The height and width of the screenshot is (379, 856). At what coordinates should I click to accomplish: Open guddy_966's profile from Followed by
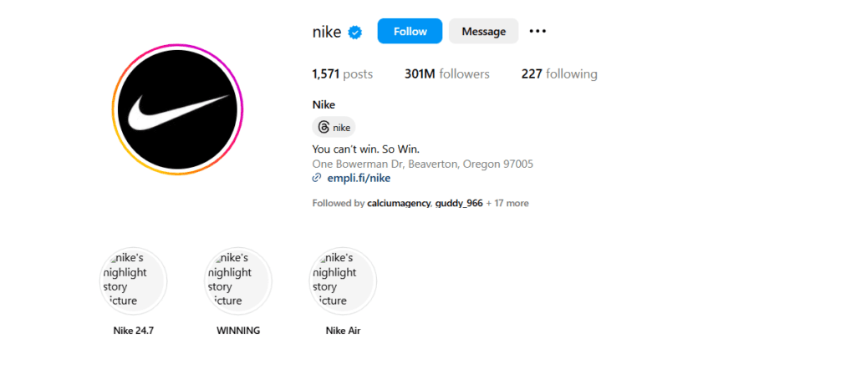459,204
